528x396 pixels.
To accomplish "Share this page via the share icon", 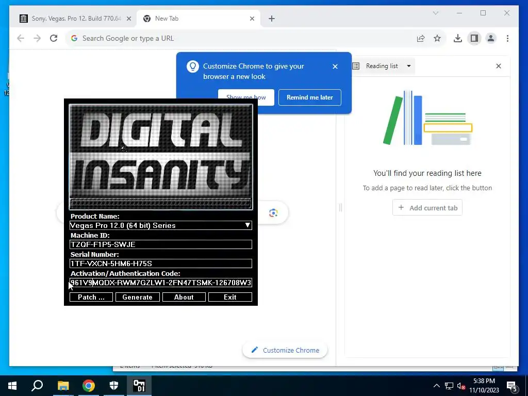I will [x=421, y=38].
